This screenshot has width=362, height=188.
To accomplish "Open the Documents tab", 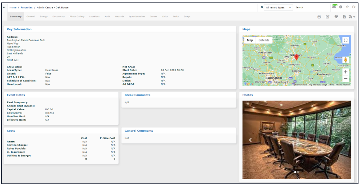I will coord(58,17).
